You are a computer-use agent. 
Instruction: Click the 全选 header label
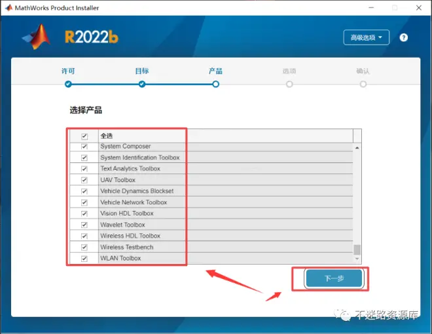click(x=106, y=136)
